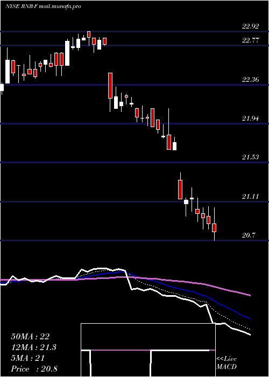Click the 22.77 price level label
The width and height of the screenshot is (269, 377).
[x=251, y=40]
